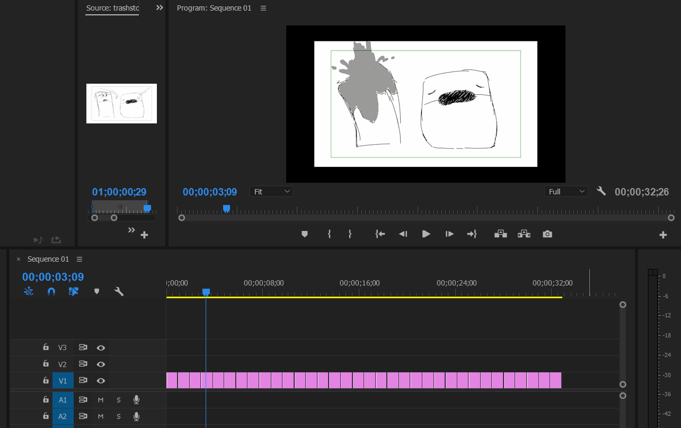Toggle Snap magnet icon in timeline
This screenshot has height=428, width=681.
point(51,291)
